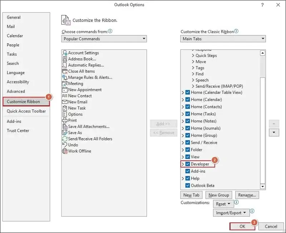Toggle the Developer tab checkbox

pos(187,164)
